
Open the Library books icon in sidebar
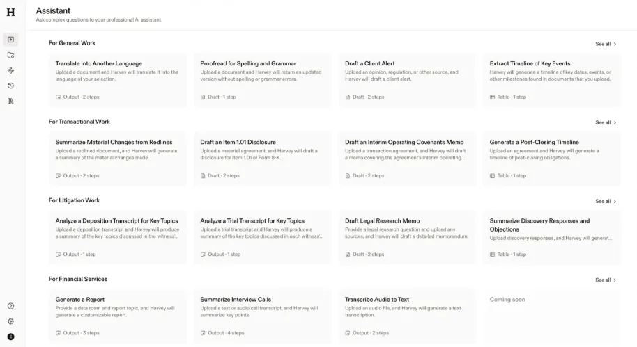coord(11,101)
